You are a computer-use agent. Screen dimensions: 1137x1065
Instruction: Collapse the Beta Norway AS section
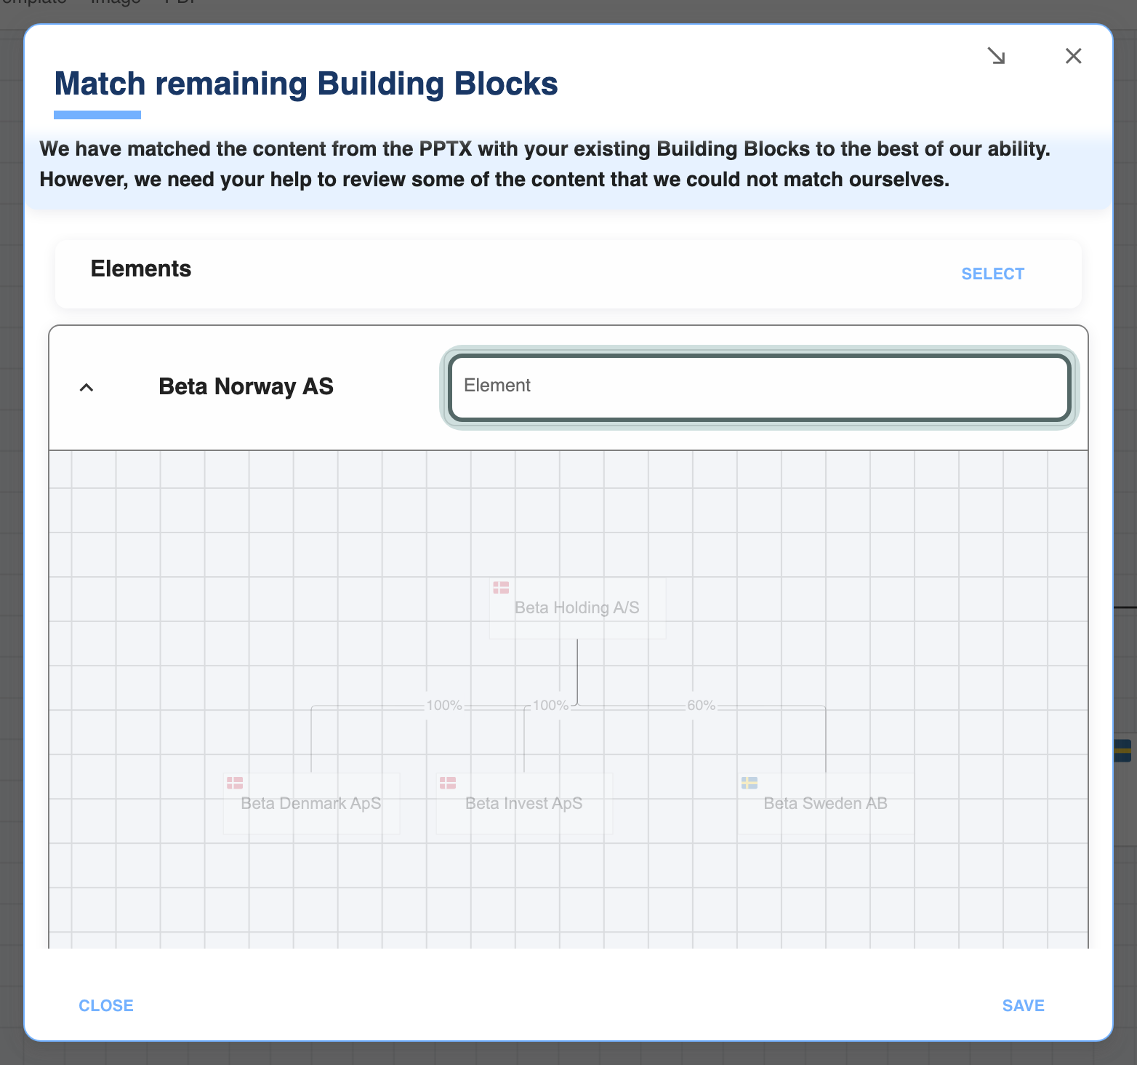(87, 387)
